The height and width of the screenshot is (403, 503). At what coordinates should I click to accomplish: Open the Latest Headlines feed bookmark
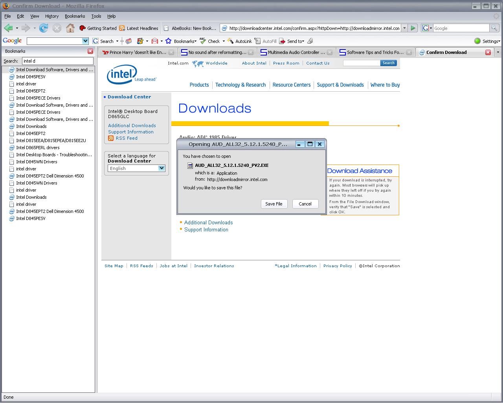coord(139,28)
